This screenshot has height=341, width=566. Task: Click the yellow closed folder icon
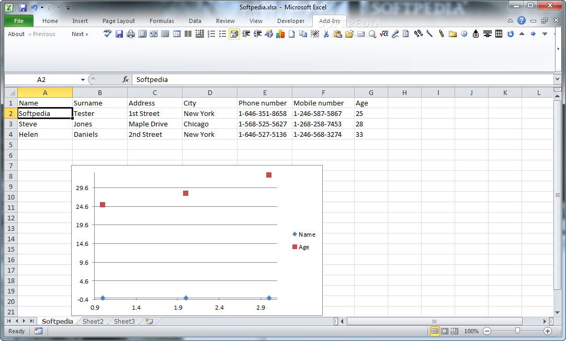[x=452, y=34]
